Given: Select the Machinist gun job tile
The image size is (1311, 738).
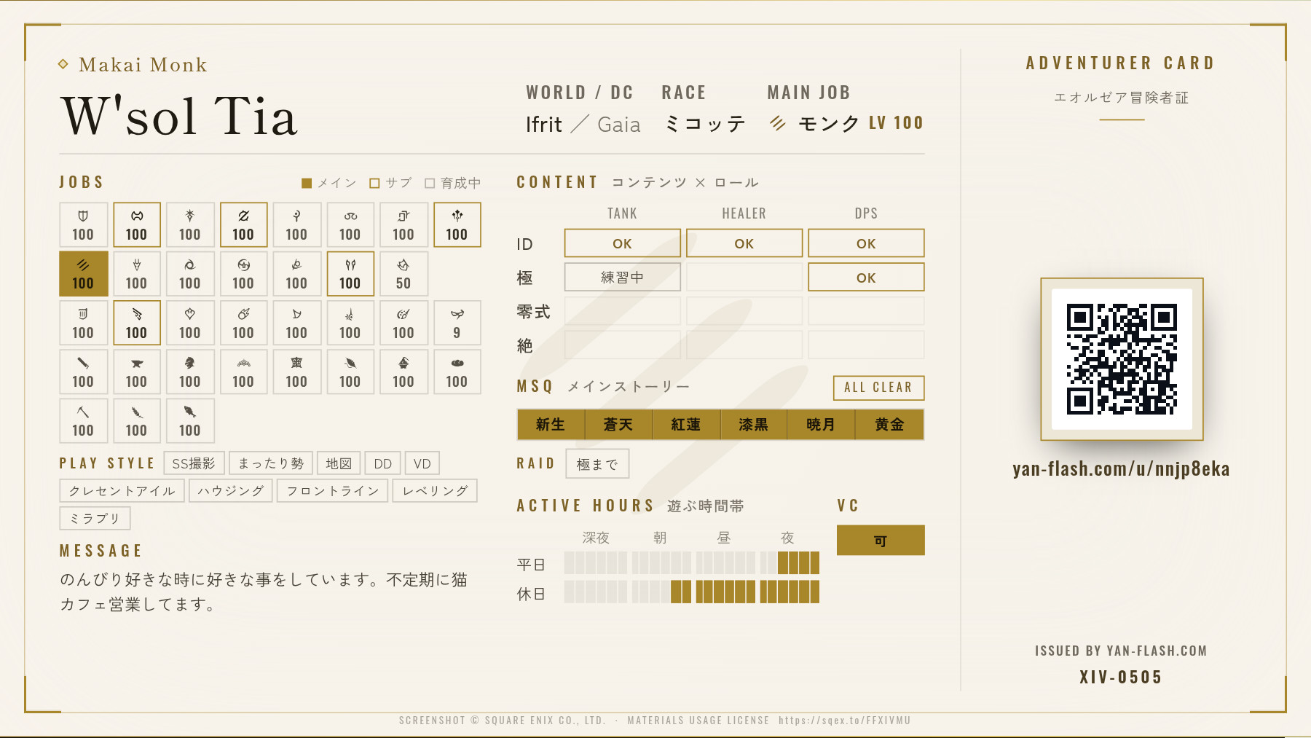Looking at the screenshot, I should [x=136, y=323].
